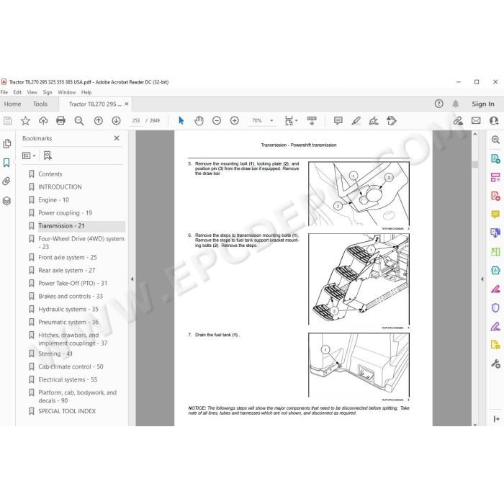Click the Save file icon
The image size is (504, 504).
click(x=8, y=121)
